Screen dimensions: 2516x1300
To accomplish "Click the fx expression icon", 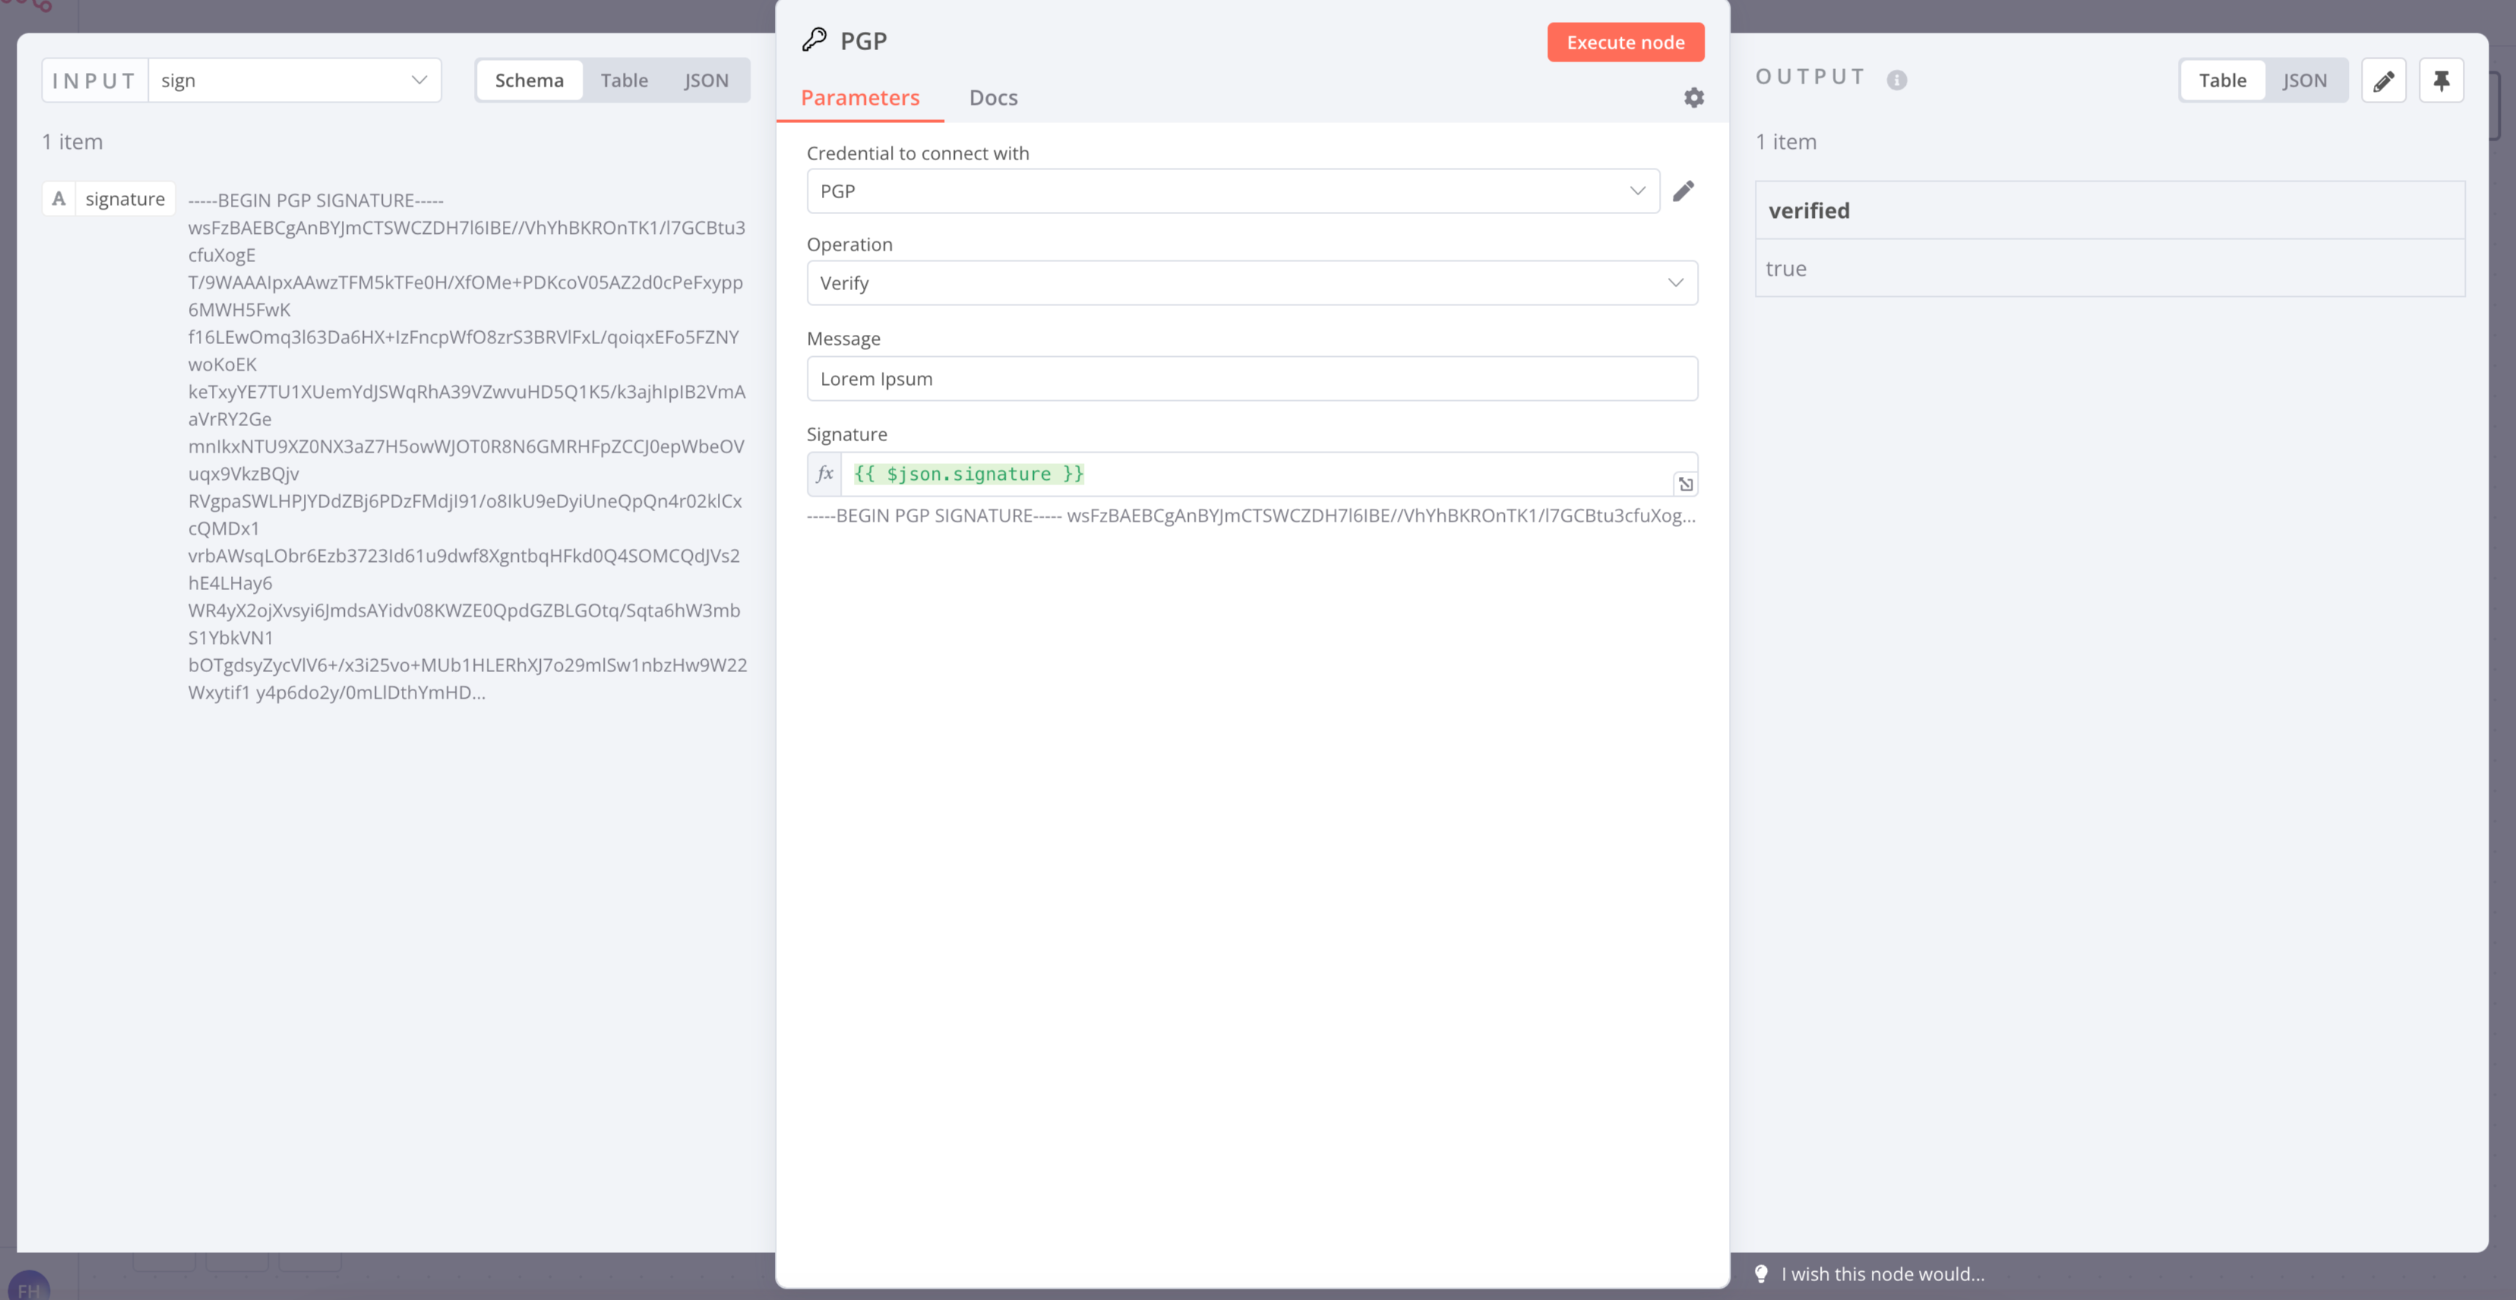I will pos(824,475).
